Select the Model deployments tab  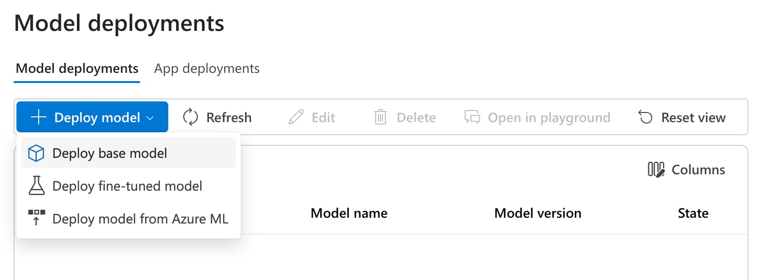[x=77, y=69]
